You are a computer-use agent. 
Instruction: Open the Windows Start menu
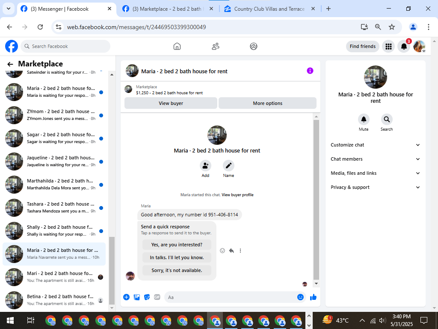(10, 320)
